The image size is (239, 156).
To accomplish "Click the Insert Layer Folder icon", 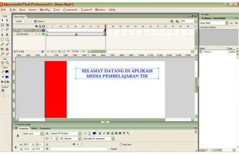I will click(22, 51).
